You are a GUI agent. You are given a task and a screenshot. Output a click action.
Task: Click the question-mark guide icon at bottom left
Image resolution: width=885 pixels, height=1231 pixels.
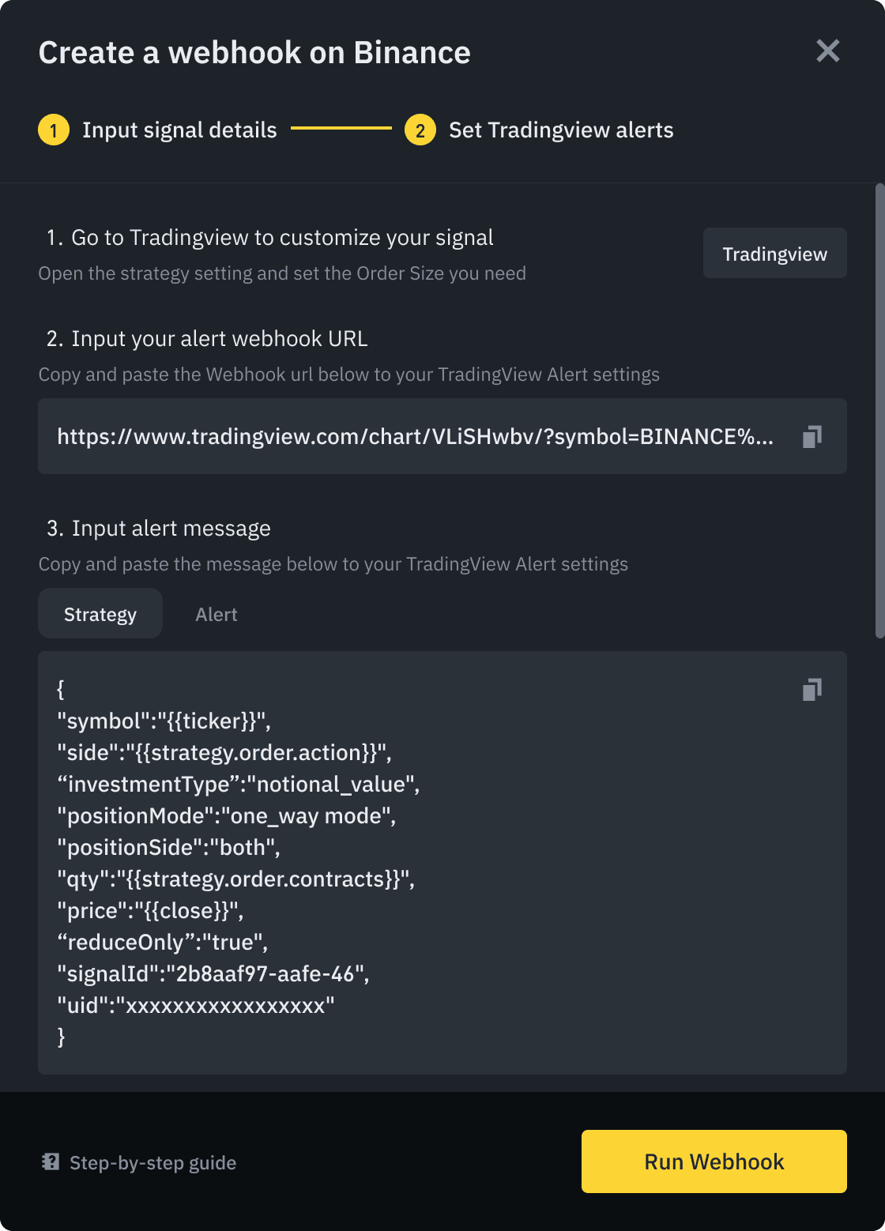(51, 1162)
